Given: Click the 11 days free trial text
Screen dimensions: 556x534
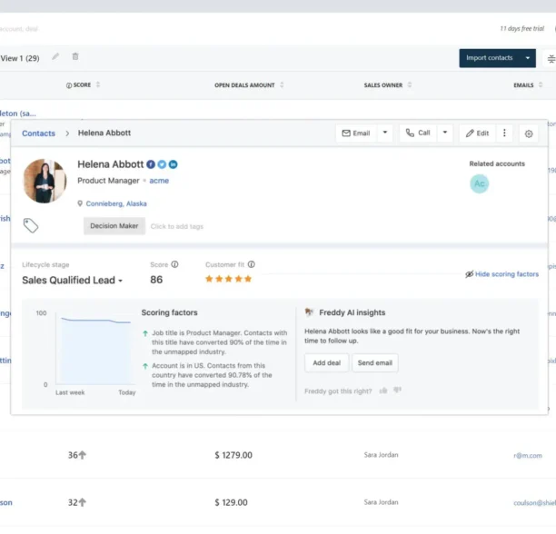Looking at the screenshot, I should (x=521, y=28).
